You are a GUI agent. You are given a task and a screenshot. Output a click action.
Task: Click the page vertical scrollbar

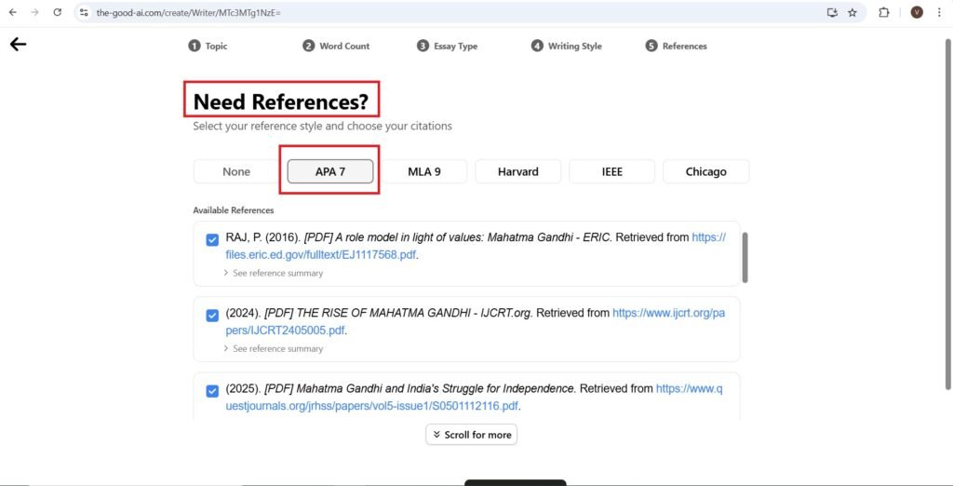tap(947, 214)
